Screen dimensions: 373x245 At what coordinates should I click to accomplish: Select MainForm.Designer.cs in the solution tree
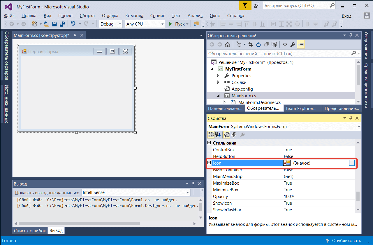coord(259,102)
